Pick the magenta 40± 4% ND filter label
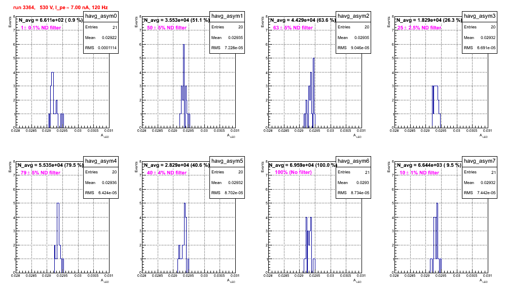Image resolution: width=505 pixels, height=290 pixels. 167,173
